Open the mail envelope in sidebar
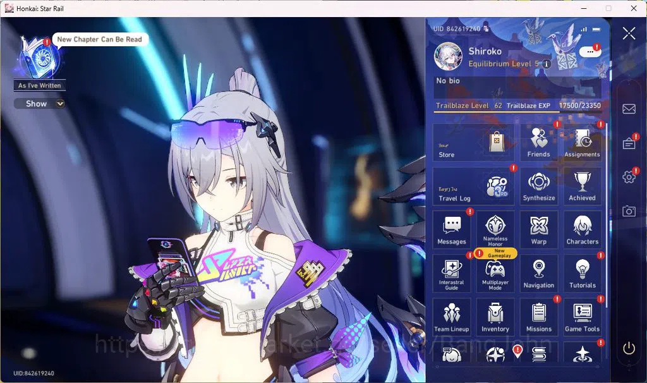647x383 pixels. click(x=629, y=109)
